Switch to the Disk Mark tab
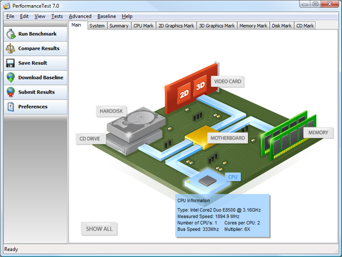The width and height of the screenshot is (342, 257). (281, 26)
